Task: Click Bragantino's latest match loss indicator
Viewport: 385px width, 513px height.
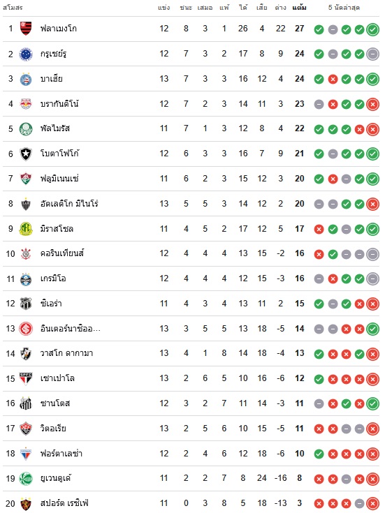Action: [372, 105]
